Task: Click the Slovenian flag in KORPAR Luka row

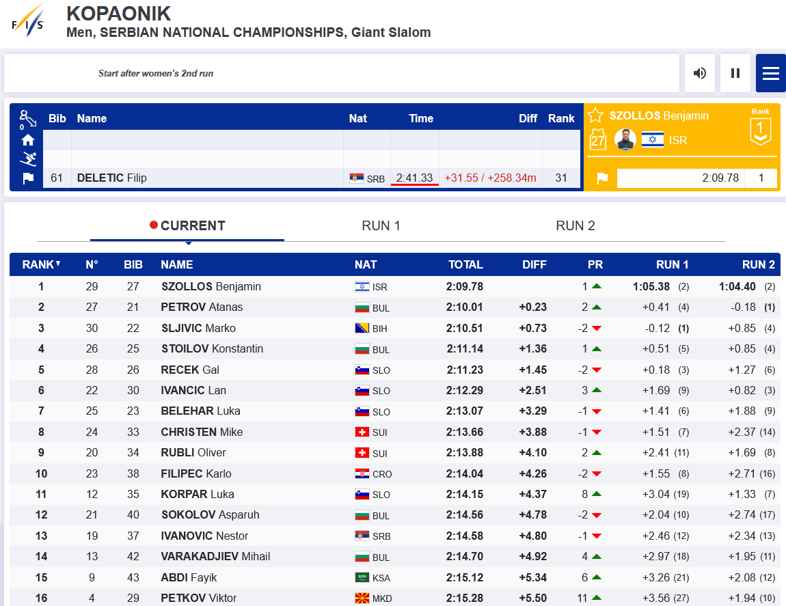Action: coord(362,494)
